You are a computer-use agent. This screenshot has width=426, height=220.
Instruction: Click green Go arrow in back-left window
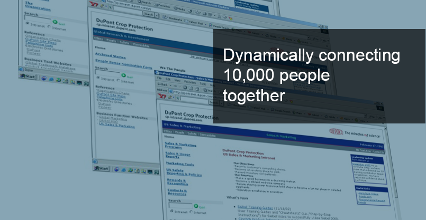(55, 22)
